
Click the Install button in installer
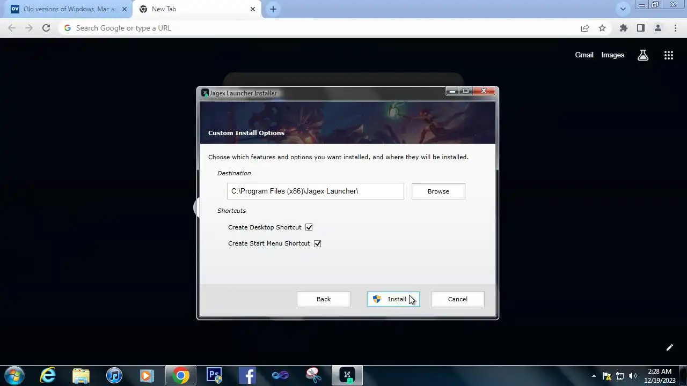(x=393, y=299)
